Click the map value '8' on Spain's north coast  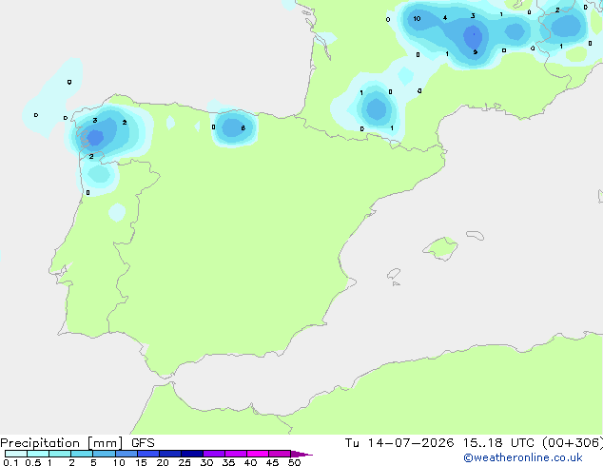(x=243, y=127)
